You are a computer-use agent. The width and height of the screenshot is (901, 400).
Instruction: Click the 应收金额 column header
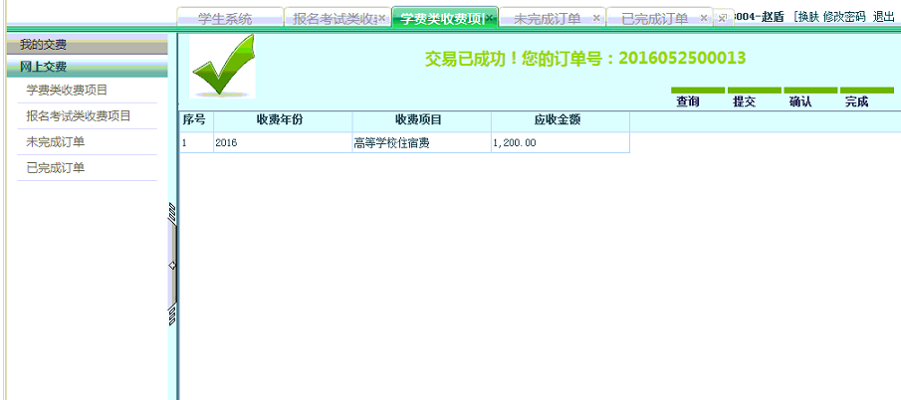559,120
